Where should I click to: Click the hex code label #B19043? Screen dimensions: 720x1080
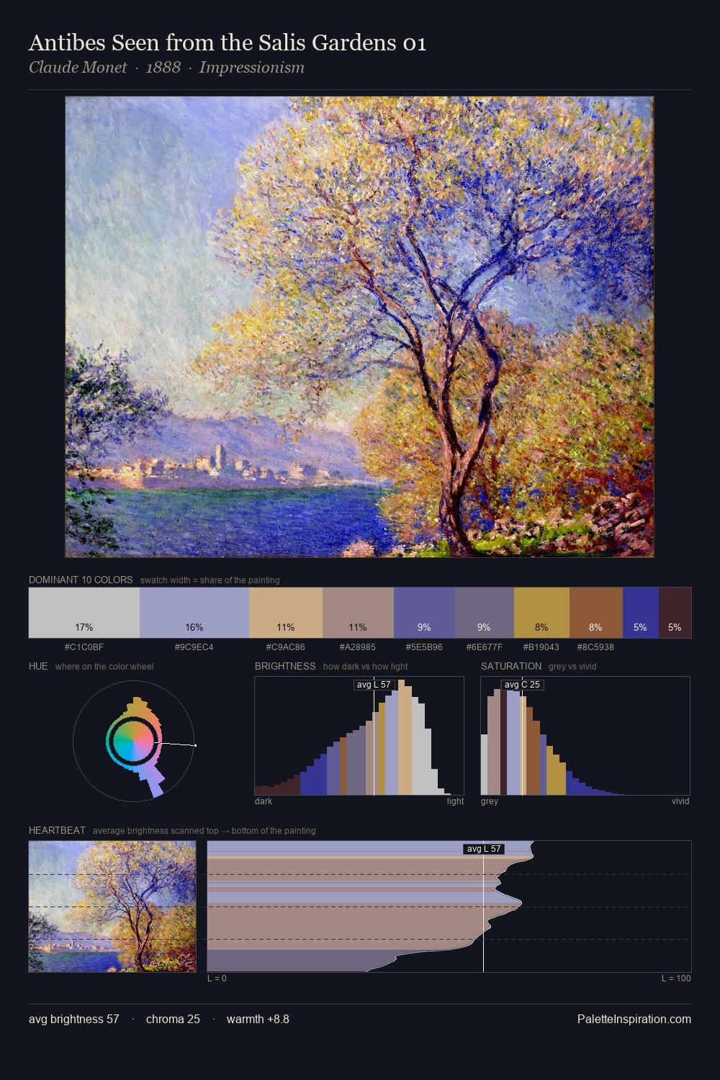[x=541, y=647]
